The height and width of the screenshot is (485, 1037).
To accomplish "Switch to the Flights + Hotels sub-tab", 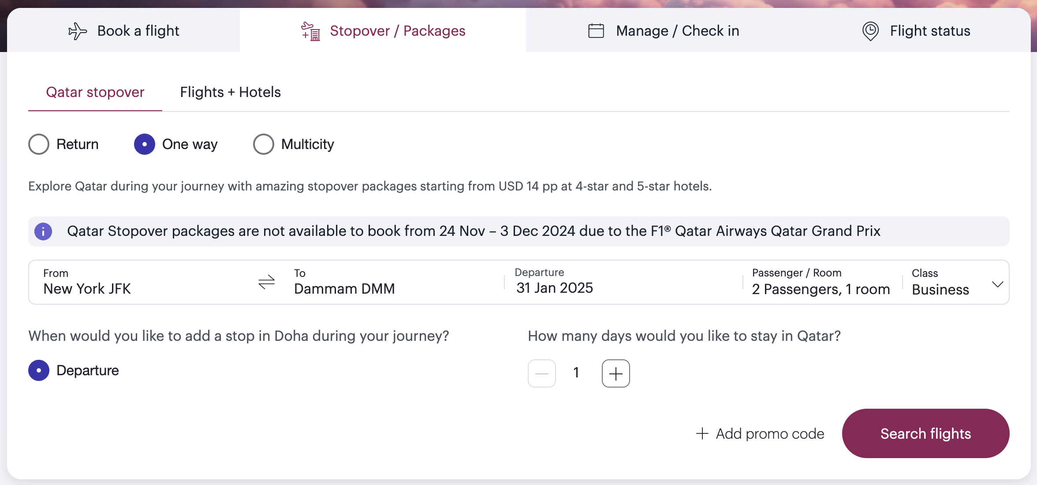I will point(230,92).
